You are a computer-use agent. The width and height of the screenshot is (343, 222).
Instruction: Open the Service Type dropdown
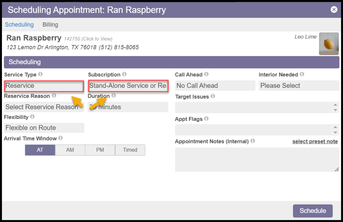(x=44, y=86)
